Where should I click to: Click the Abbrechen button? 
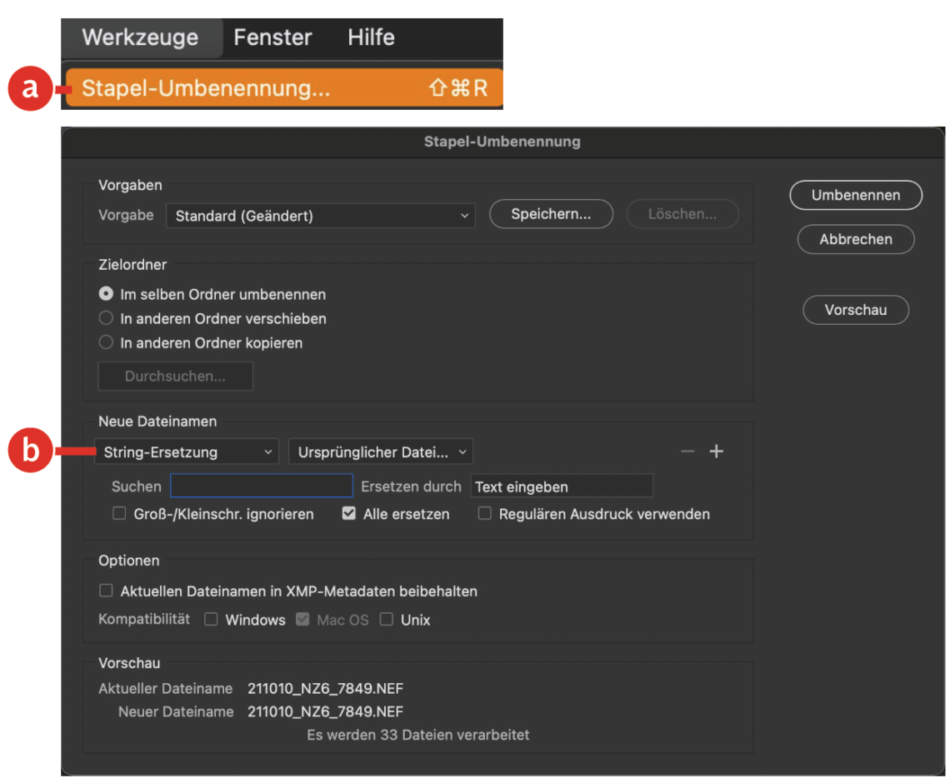coord(856,239)
